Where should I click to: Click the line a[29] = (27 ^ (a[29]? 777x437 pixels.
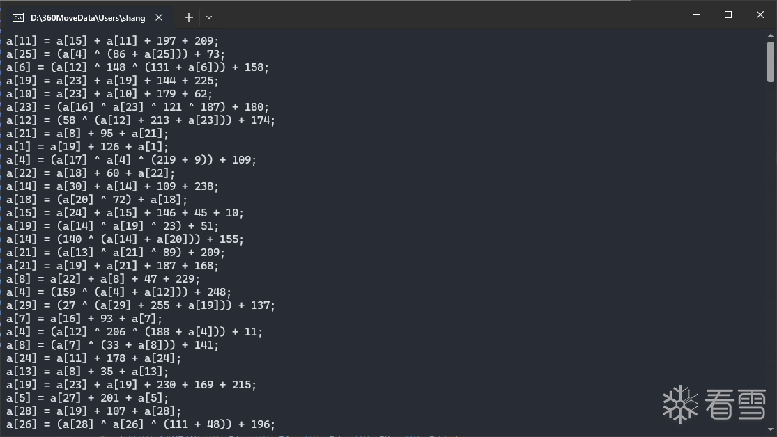(x=141, y=305)
